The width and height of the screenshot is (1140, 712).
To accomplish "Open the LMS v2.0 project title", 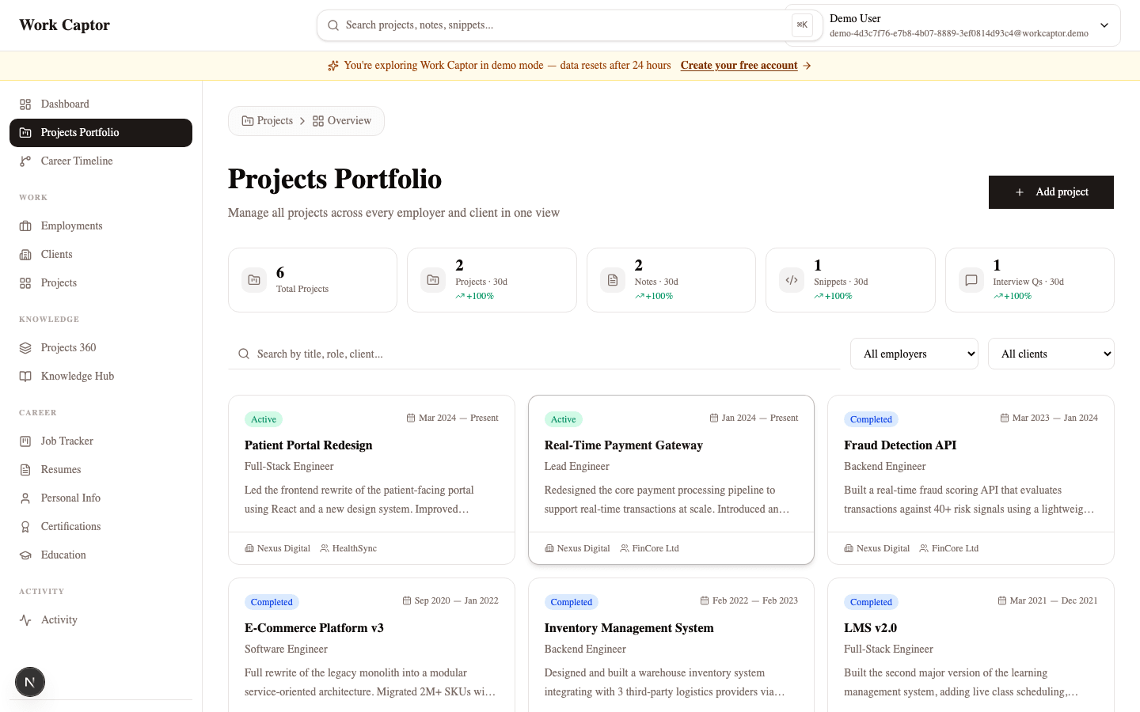I will coord(870,628).
